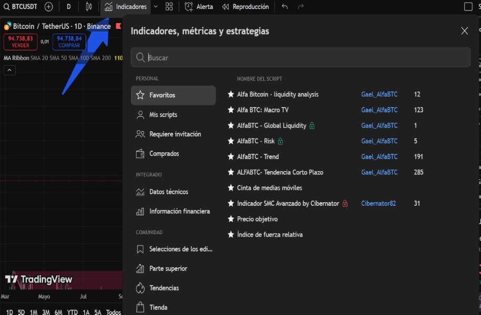481x315 pixels.
Task: Unfavorite Alfa BTC: Macro TV star
Action: (230, 110)
